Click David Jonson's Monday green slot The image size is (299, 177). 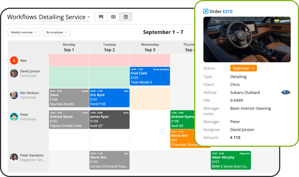point(69,77)
